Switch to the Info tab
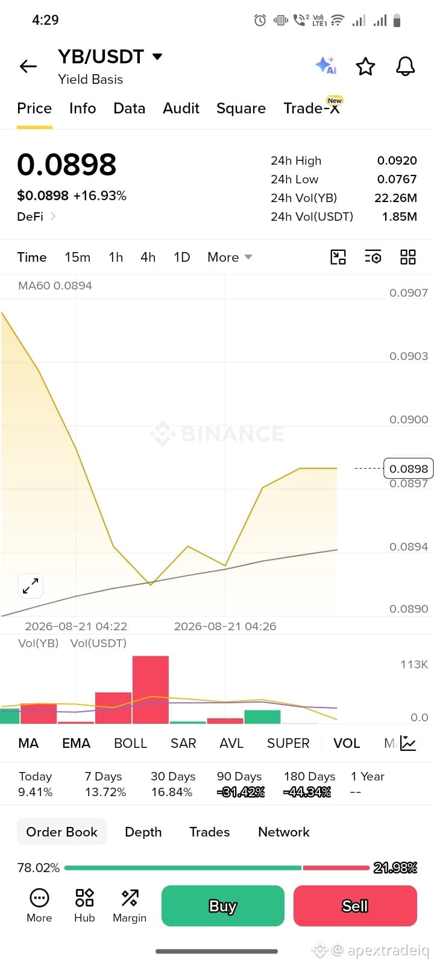Viewport: 434px width, 965px height. [83, 109]
